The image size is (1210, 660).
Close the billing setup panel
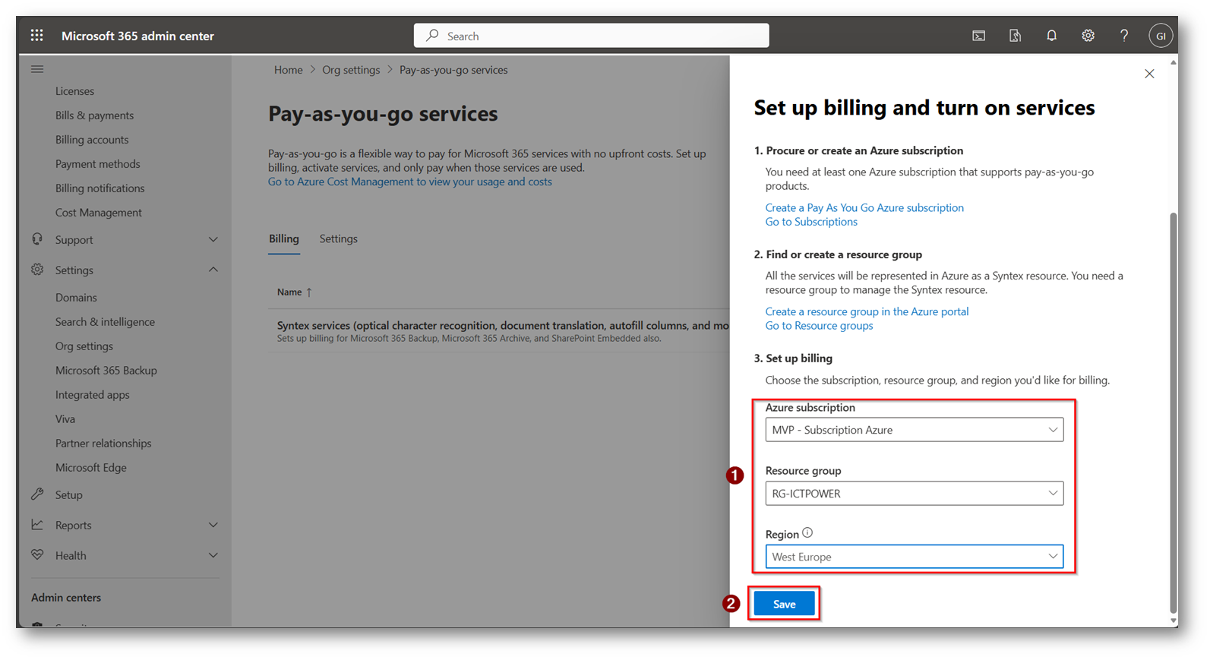[1149, 74]
